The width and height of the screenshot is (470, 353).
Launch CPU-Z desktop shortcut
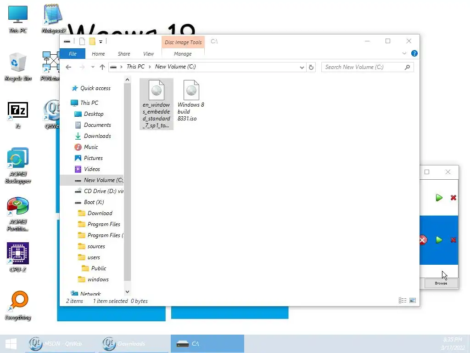(x=18, y=257)
